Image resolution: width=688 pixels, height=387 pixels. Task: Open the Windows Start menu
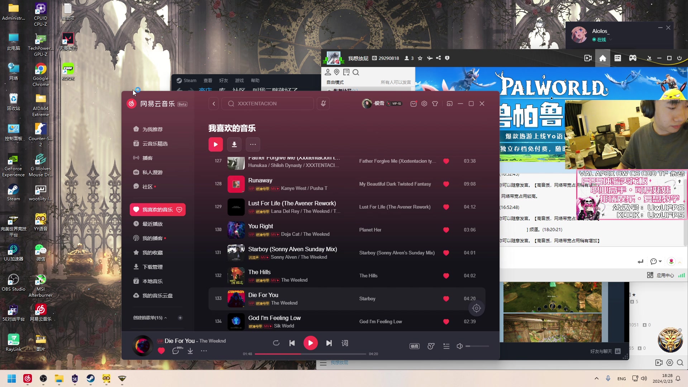click(x=12, y=378)
